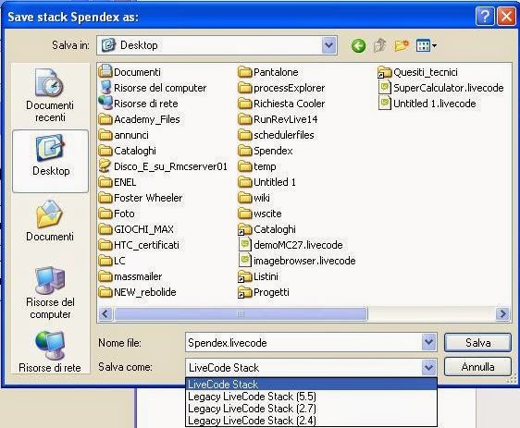Click the Annulla button
Screen dimensions: 520x428
477,367
